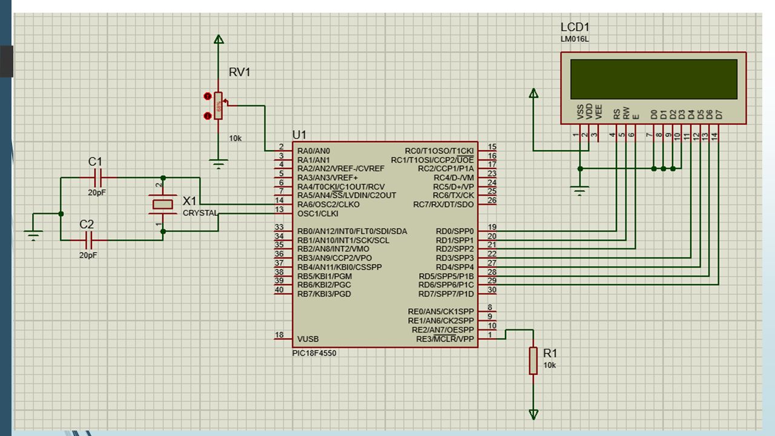Click the RE3/MCLR/VPP pin label
The height and width of the screenshot is (436, 775).
coord(444,339)
